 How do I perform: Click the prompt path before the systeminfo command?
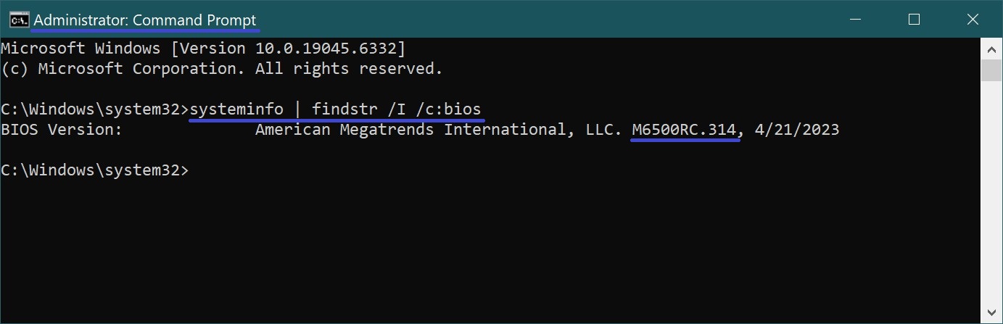coord(94,109)
